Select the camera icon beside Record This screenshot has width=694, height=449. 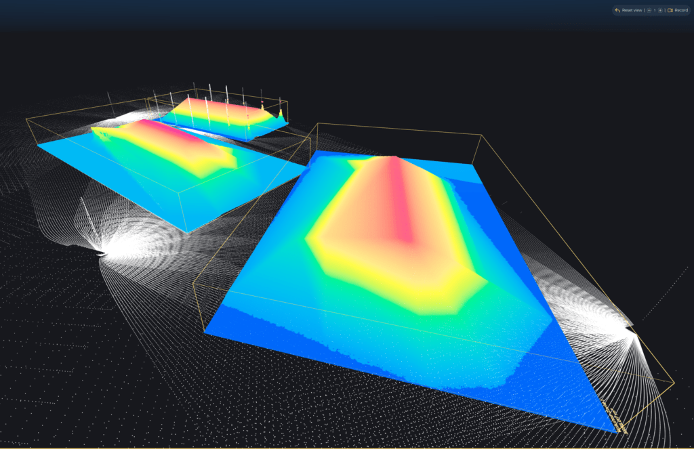click(670, 10)
